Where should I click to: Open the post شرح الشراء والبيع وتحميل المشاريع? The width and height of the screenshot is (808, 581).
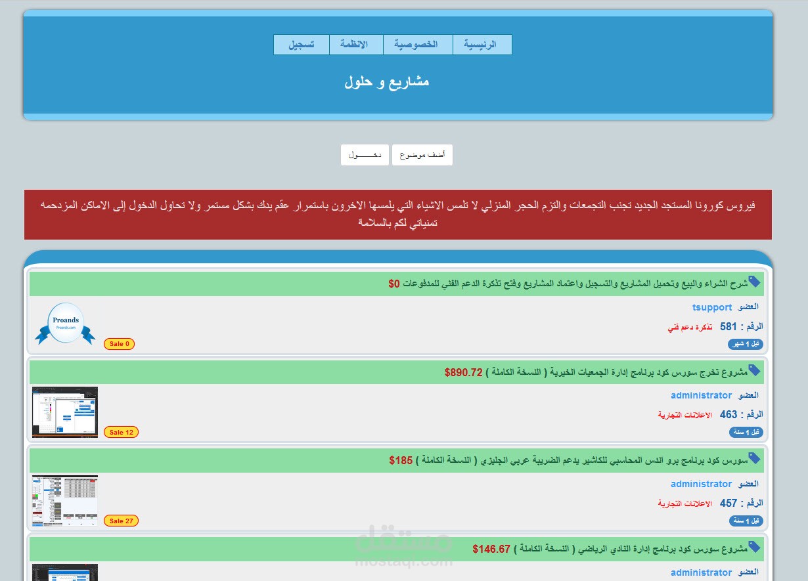pos(576,284)
